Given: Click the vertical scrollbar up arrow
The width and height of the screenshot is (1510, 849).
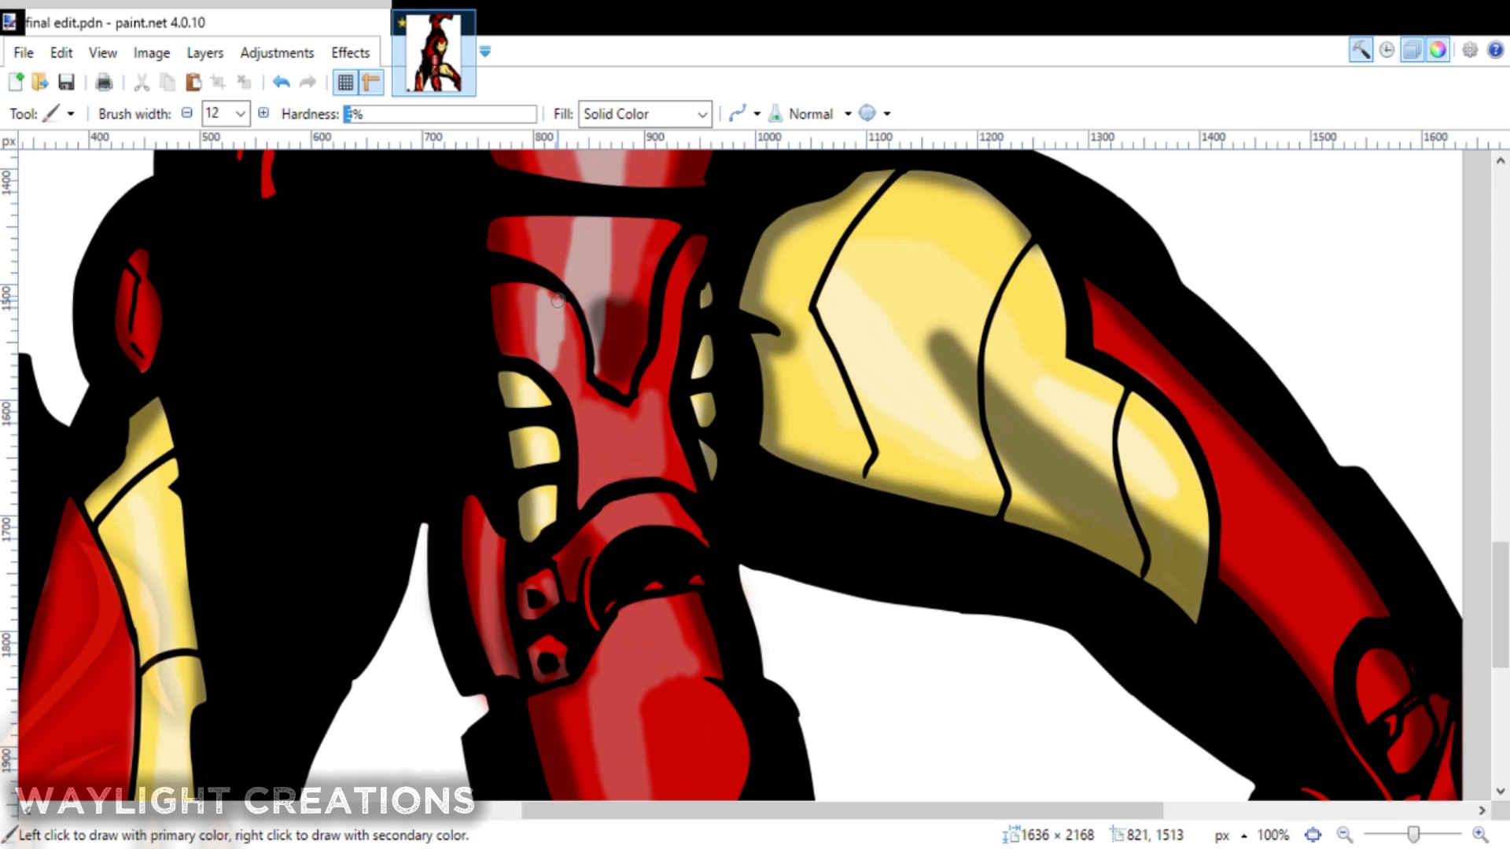Looking at the screenshot, I should pos(1500,160).
